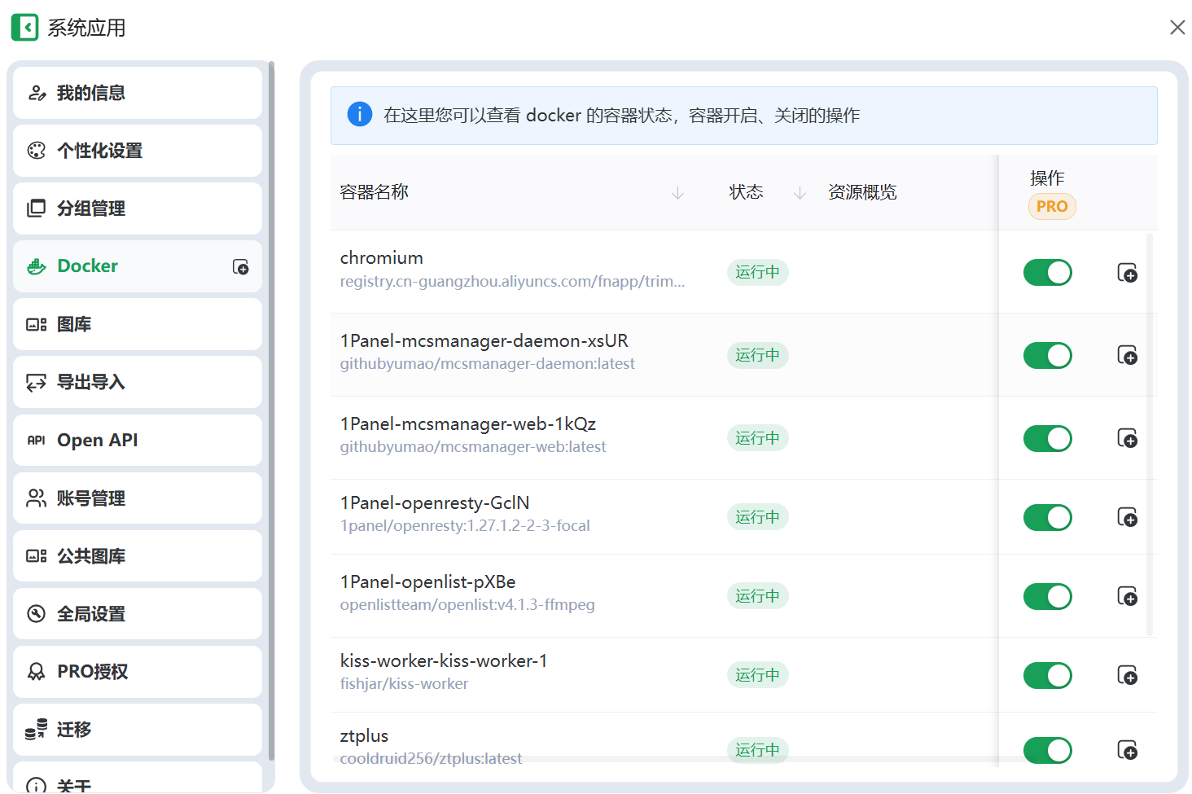Open 账号管理 sidebar page
The image size is (1192, 794).
tap(138, 498)
